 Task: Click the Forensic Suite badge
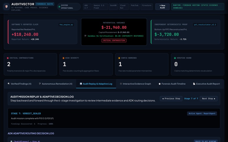click(45, 4)
